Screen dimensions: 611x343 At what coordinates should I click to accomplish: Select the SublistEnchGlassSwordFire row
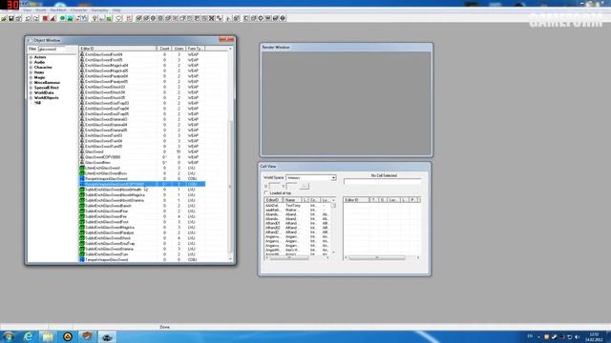142,216
